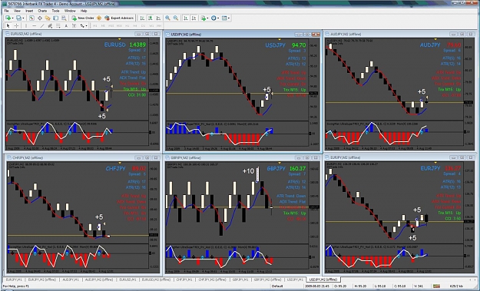Show the Terminal panel icon

tap(56, 18)
